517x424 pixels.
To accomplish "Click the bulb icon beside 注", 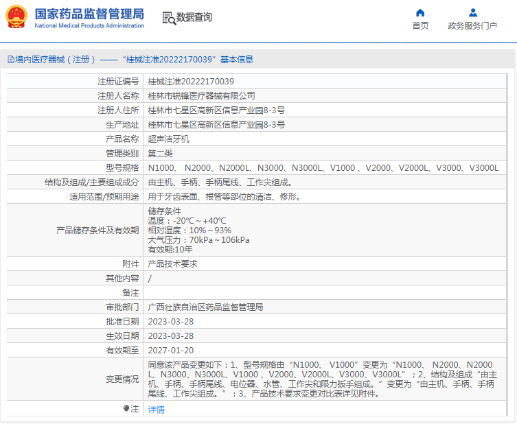I will click(x=126, y=408).
